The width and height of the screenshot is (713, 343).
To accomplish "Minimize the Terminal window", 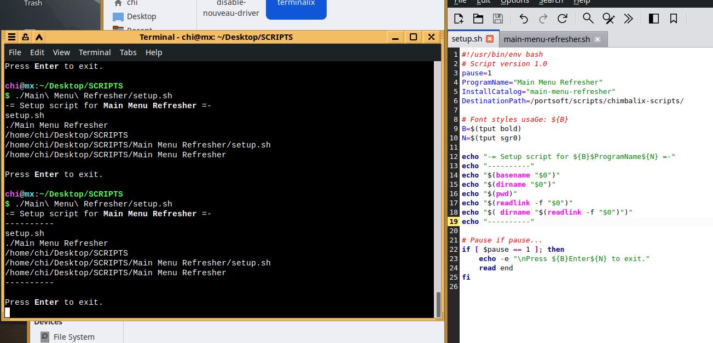I will [395, 37].
